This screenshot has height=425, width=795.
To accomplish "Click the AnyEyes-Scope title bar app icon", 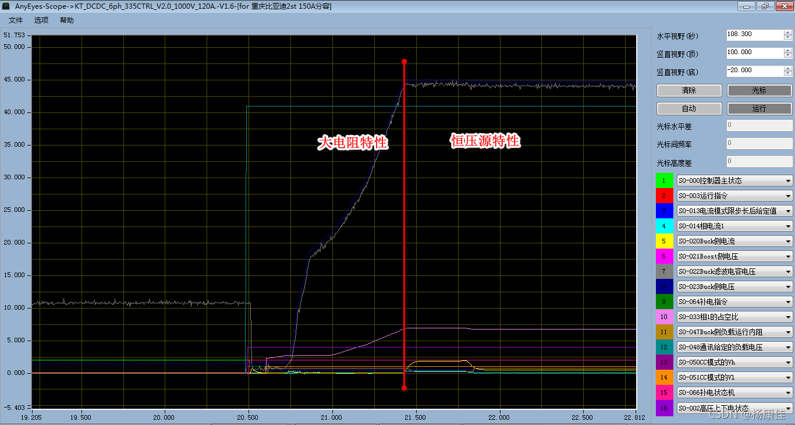I will point(7,6).
